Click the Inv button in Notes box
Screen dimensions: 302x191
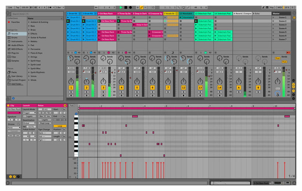tap(49, 116)
